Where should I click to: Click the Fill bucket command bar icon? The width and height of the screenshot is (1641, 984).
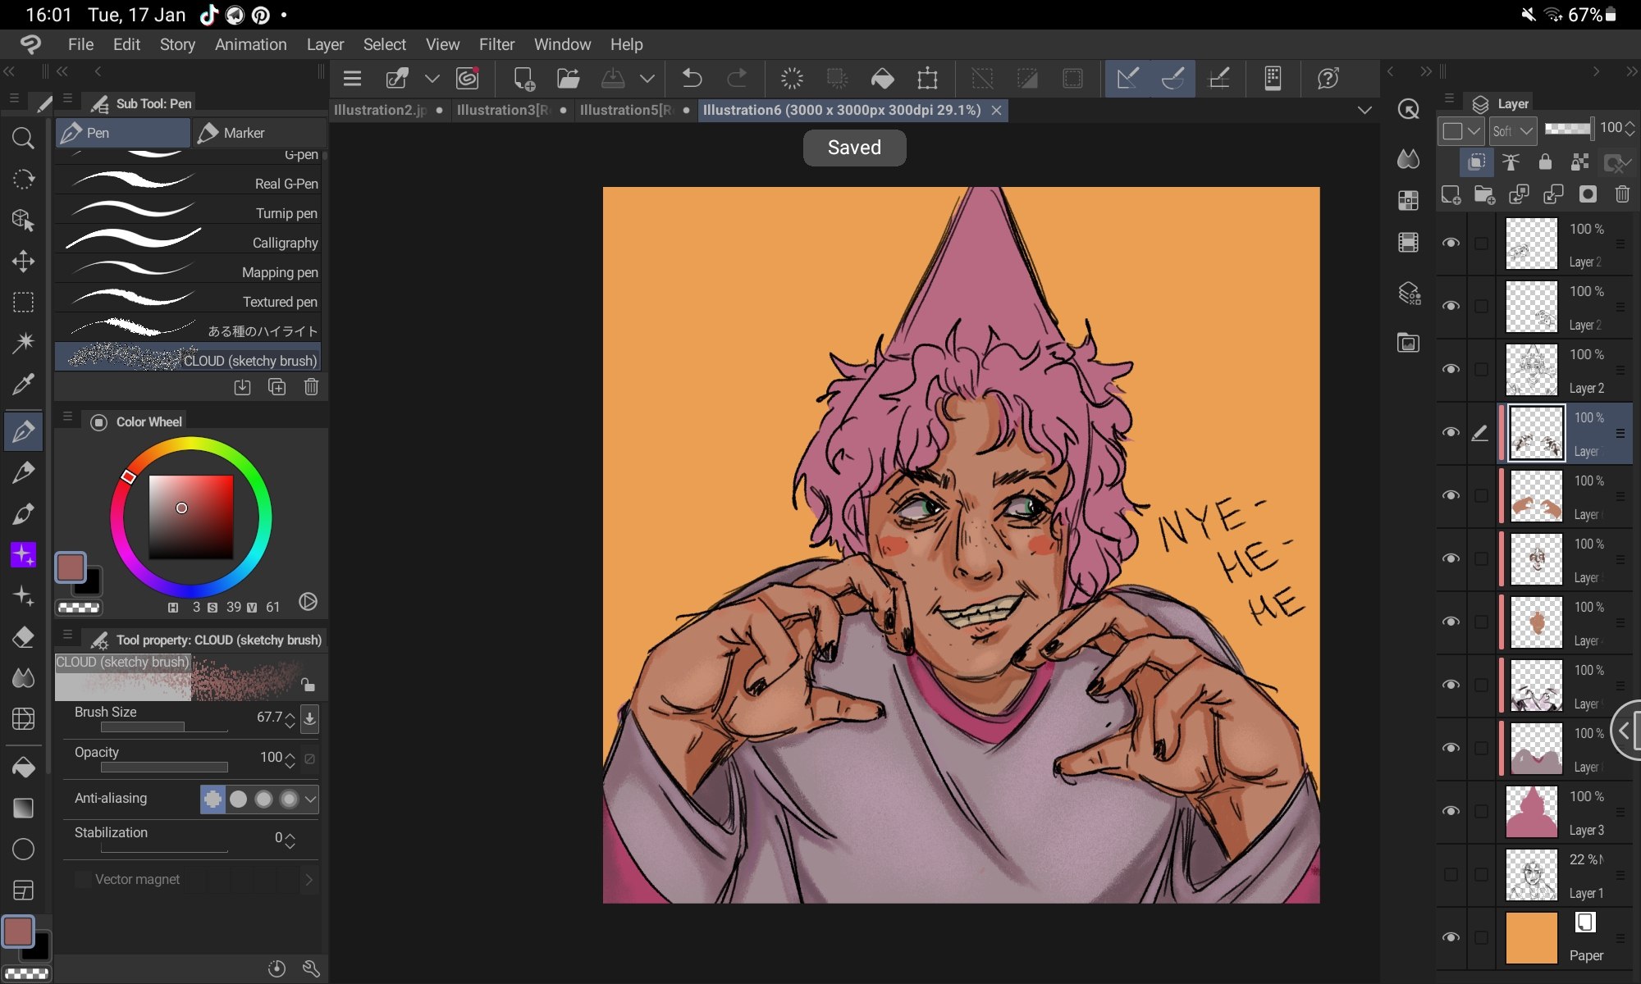[882, 79]
